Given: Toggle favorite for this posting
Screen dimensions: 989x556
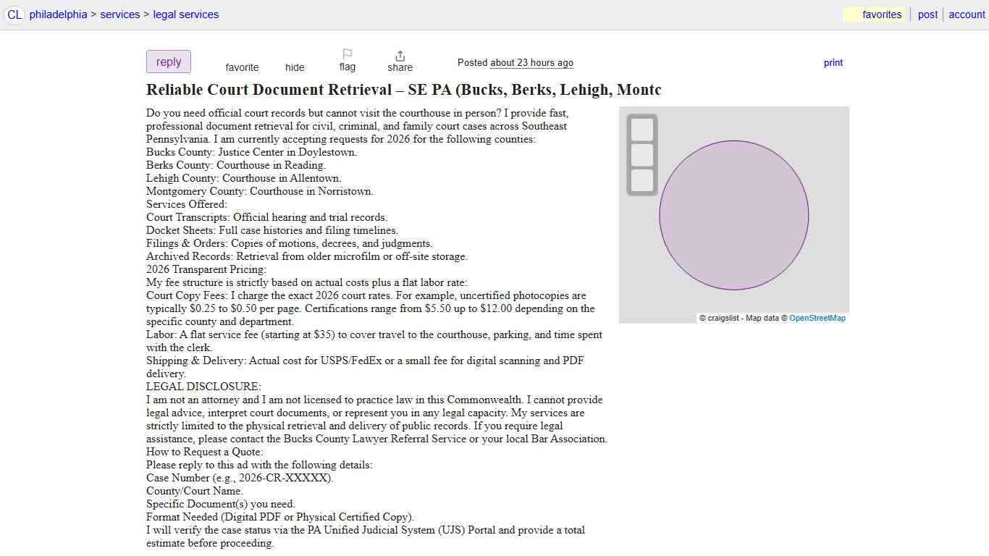Looking at the screenshot, I should point(242,67).
